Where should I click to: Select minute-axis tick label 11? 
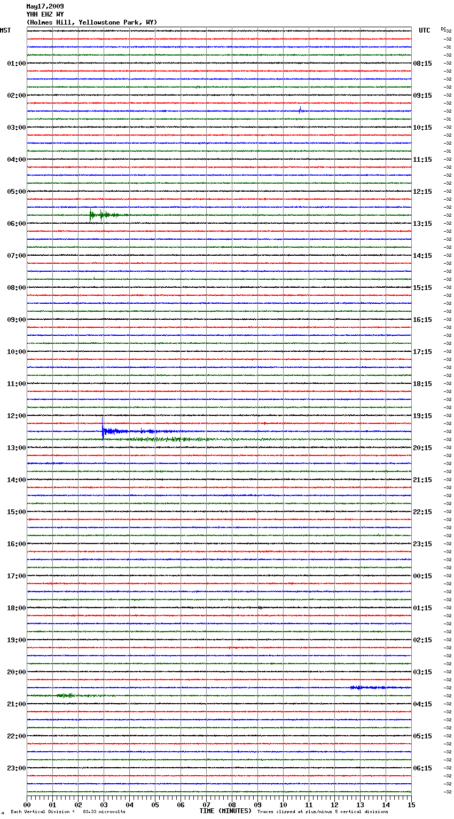point(309,805)
